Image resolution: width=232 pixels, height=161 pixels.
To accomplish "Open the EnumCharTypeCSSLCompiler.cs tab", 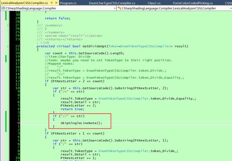I will (112, 3).
